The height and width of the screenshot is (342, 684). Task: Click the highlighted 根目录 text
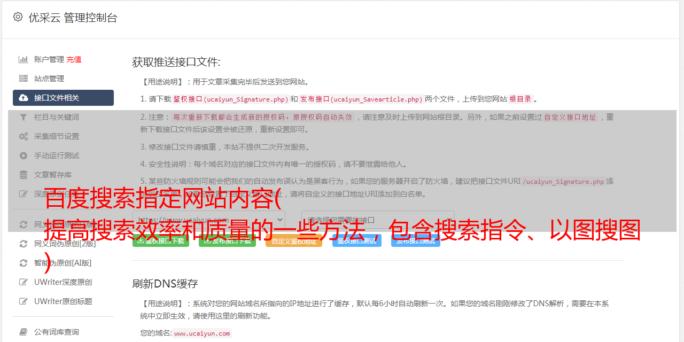point(520,99)
